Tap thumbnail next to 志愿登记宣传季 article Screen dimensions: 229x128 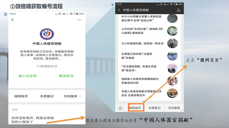coord(172,56)
